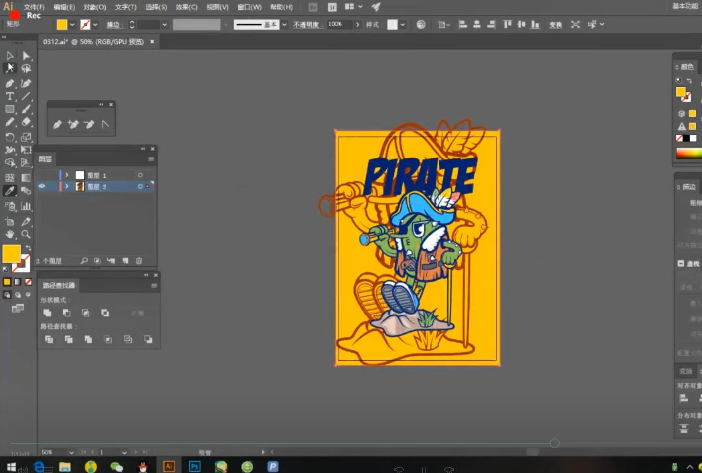The width and height of the screenshot is (702, 473).
Task: Open the 对象(O) menu
Action: (x=94, y=7)
